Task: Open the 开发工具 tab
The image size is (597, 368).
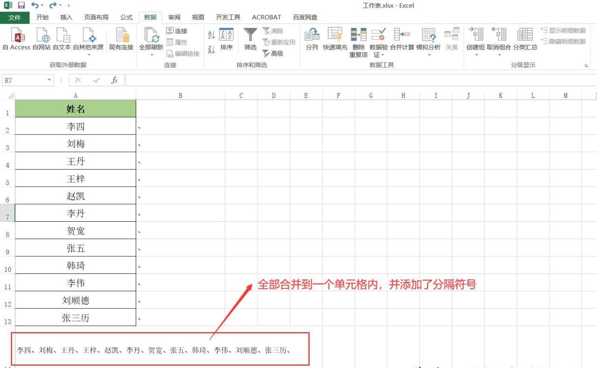Action: tap(228, 17)
